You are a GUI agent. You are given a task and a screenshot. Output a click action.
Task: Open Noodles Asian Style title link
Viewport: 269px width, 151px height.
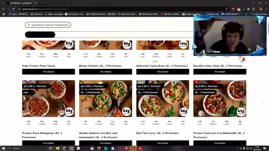[218, 66]
